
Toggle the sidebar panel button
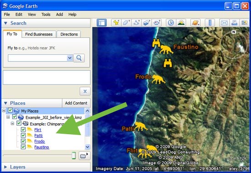pos(102,23)
